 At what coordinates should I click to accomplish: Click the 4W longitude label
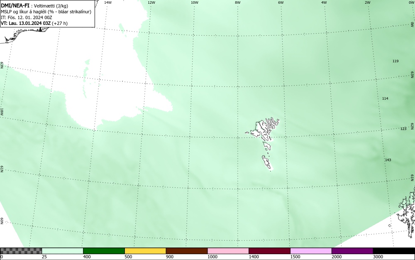324,2
